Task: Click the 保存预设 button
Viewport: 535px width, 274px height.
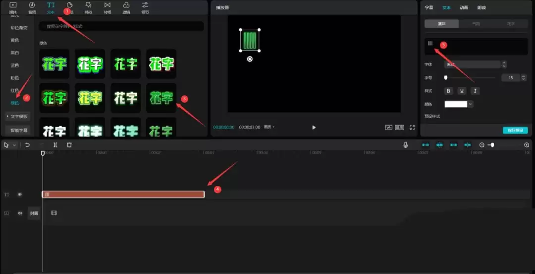Action: [x=515, y=130]
